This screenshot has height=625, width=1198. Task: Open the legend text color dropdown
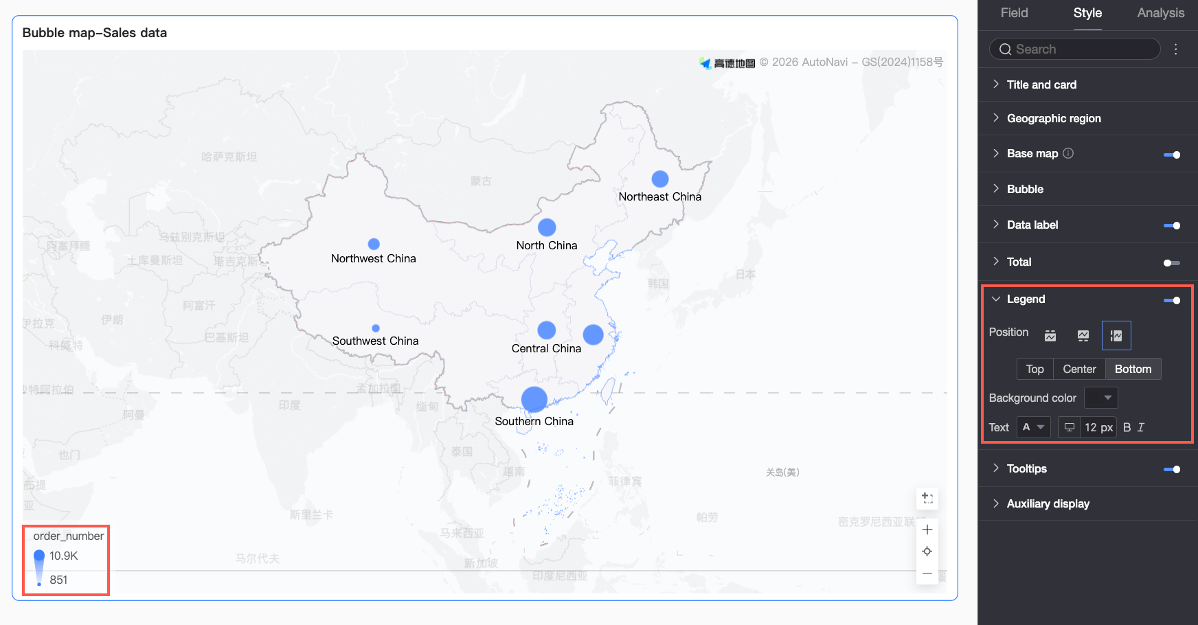tap(1033, 427)
